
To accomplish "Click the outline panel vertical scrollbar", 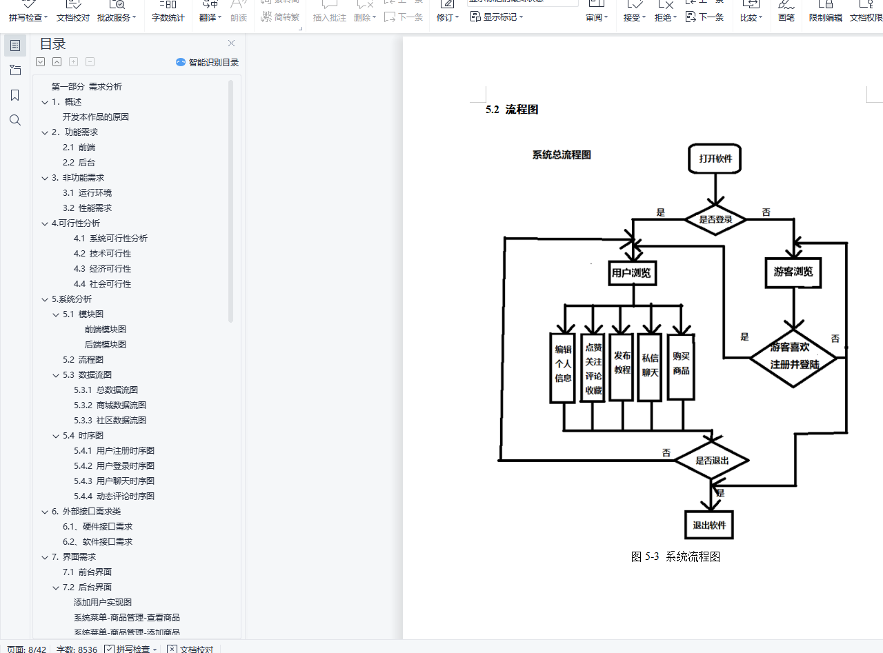I will (x=230, y=201).
